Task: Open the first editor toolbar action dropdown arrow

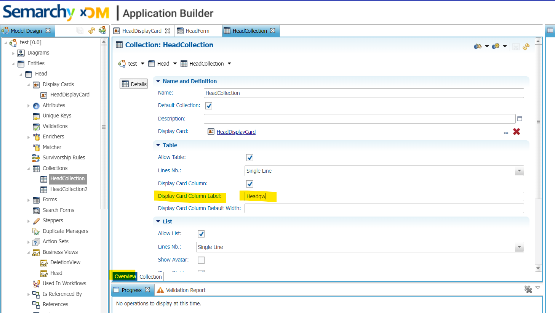Action: (487, 47)
